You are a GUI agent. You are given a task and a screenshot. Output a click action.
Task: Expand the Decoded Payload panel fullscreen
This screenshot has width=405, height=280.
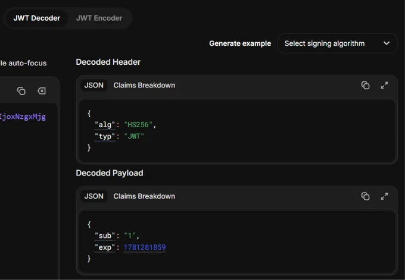[x=384, y=196]
